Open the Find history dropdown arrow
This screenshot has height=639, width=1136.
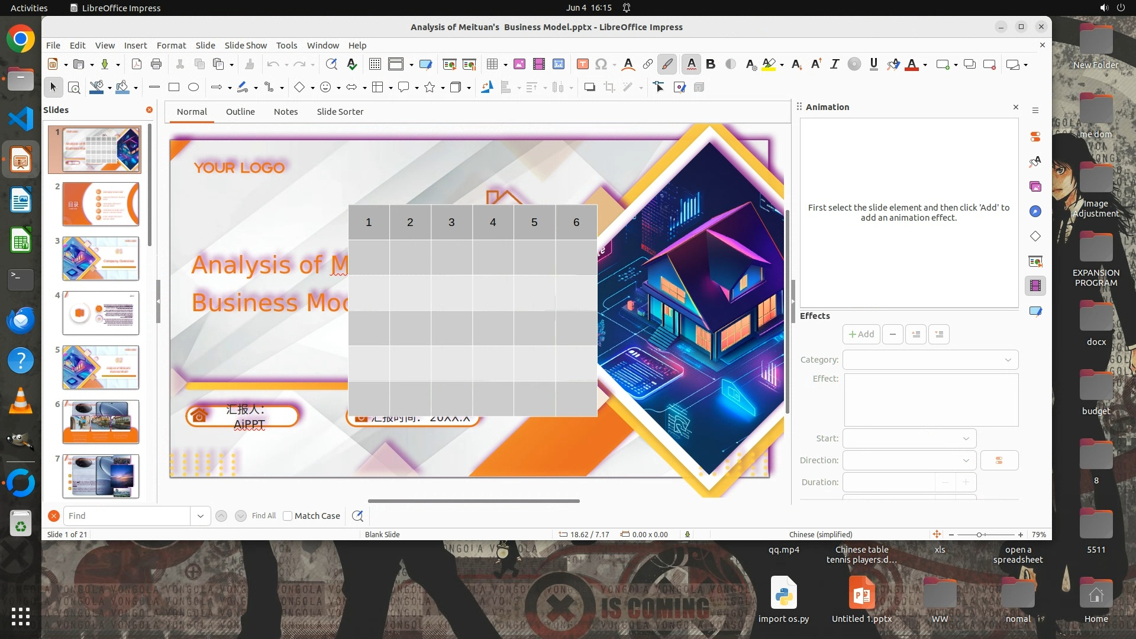pos(200,516)
